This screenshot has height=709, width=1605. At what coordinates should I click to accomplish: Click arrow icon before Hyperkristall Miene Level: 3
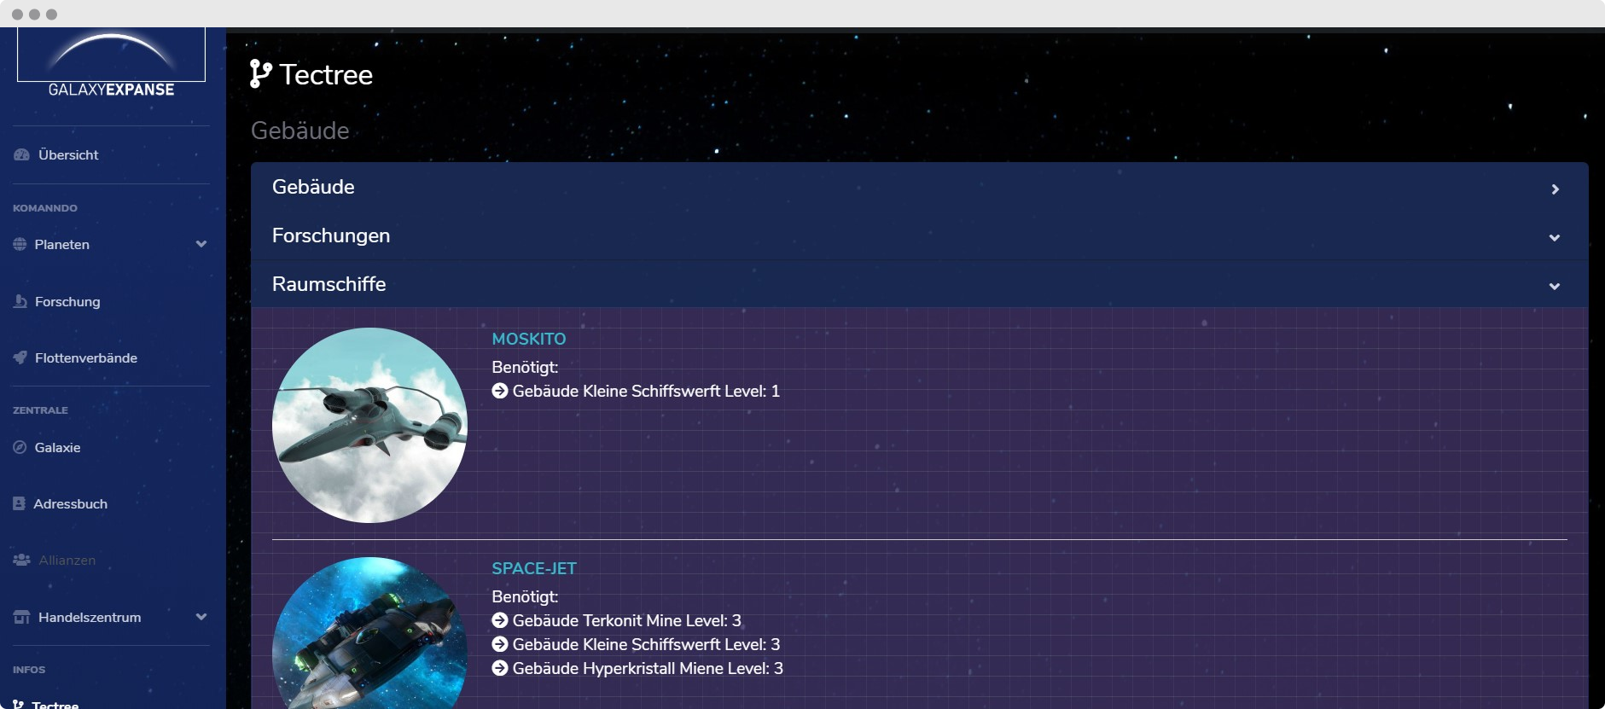500,668
